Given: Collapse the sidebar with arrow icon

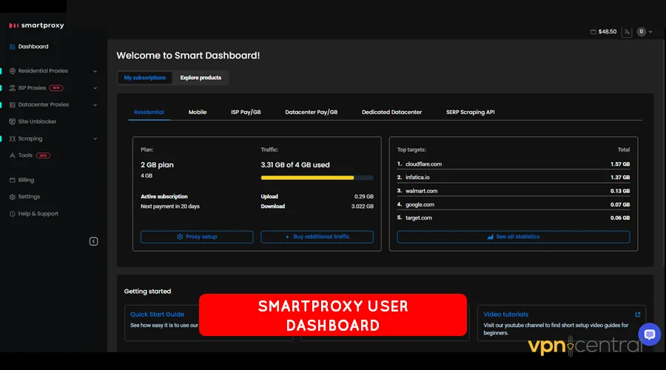Looking at the screenshot, I should tap(93, 242).
